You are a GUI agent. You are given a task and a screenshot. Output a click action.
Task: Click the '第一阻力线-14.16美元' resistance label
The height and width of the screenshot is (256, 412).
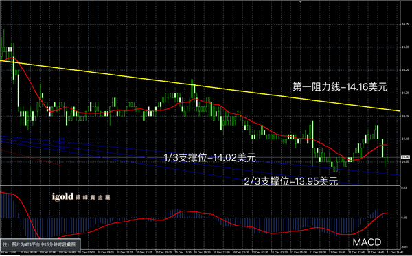click(340, 86)
